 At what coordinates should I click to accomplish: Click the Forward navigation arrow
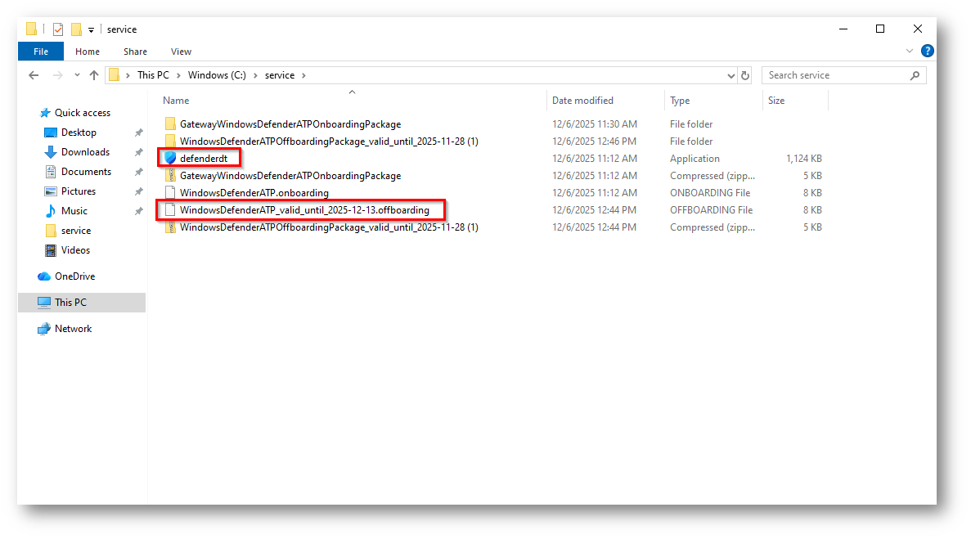tap(57, 75)
